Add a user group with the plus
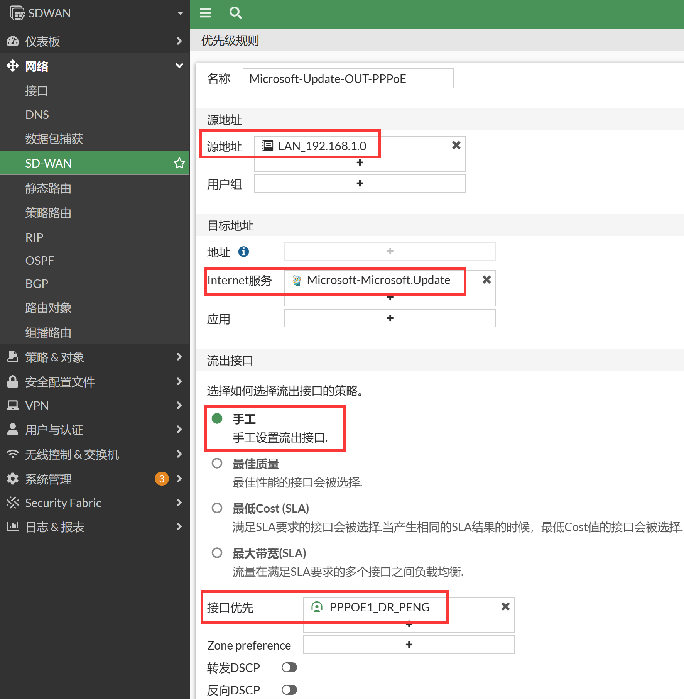This screenshot has height=699, width=684. [360, 184]
